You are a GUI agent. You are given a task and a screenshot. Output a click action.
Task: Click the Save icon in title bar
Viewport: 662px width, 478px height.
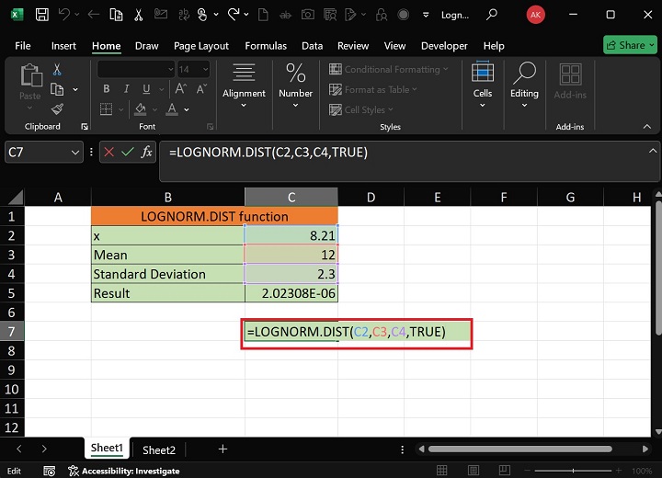click(x=42, y=15)
